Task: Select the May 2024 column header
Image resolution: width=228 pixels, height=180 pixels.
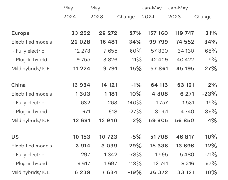Action: [69, 12]
